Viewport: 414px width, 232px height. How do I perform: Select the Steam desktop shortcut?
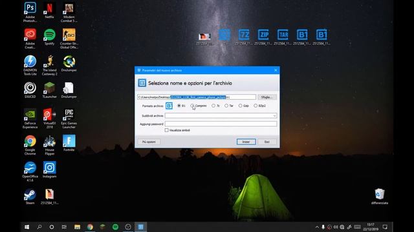click(x=30, y=197)
